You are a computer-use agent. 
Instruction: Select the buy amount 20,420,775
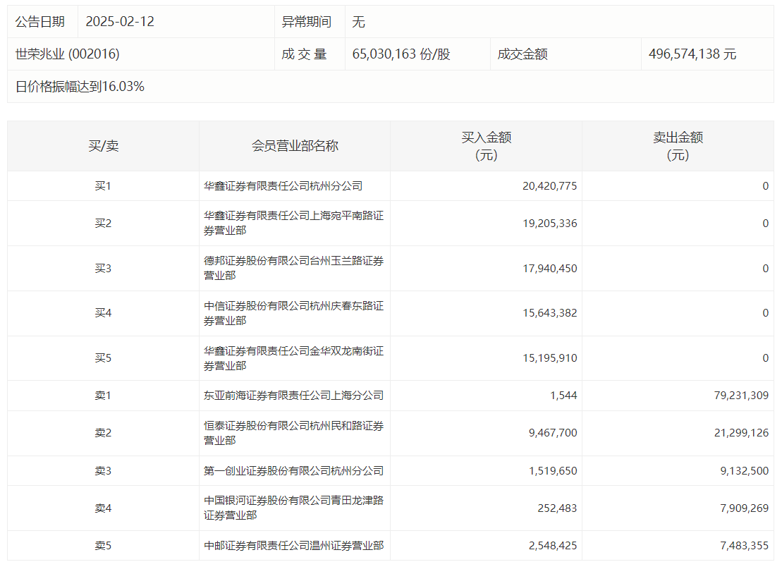(x=550, y=186)
